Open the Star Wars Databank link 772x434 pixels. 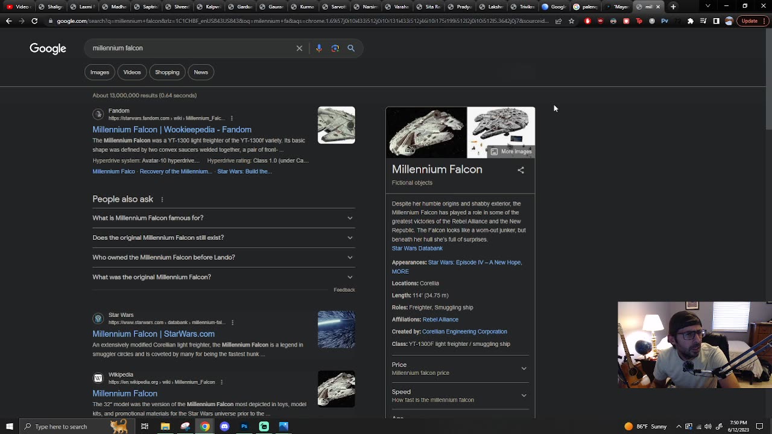417,248
